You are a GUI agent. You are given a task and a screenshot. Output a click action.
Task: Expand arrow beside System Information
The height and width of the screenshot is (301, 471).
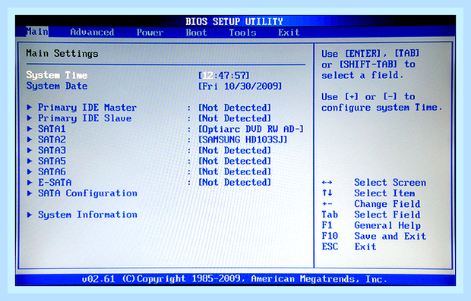click(x=30, y=215)
